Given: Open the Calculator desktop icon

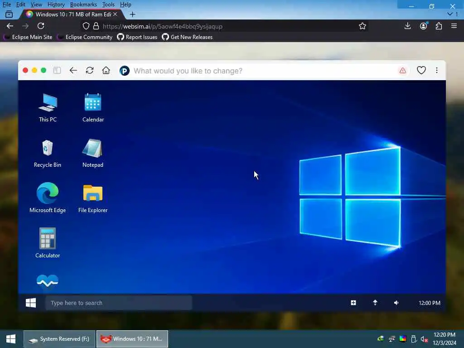Looking at the screenshot, I should [48, 243].
